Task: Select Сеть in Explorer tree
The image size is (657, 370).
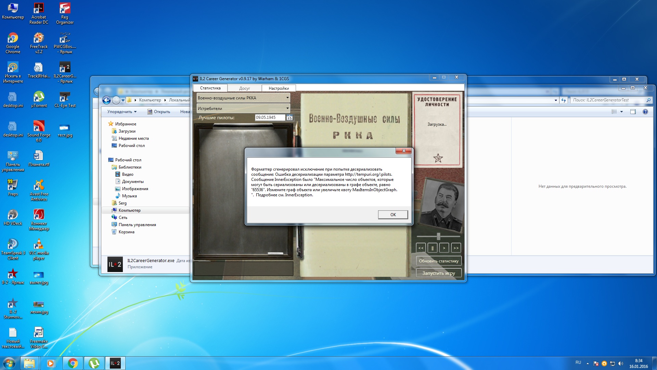Action: (119, 218)
